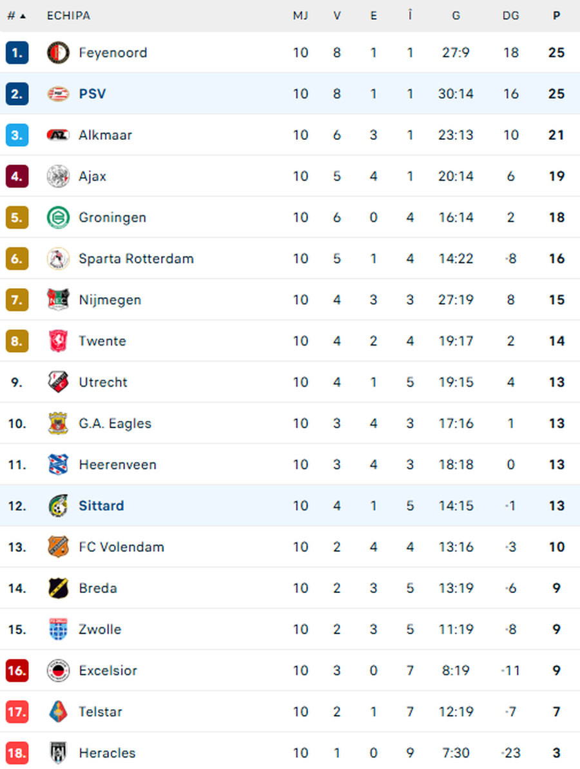Click the Telstar team crest
The height and width of the screenshot is (769, 580).
[58, 712]
